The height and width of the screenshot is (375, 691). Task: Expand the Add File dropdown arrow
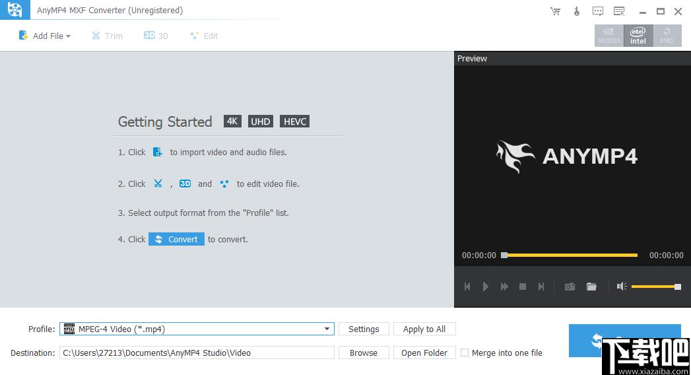pyautogui.click(x=69, y=36)
